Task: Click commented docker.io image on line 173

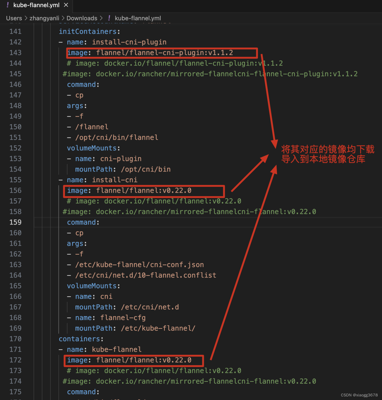Action: coord(154,371)
